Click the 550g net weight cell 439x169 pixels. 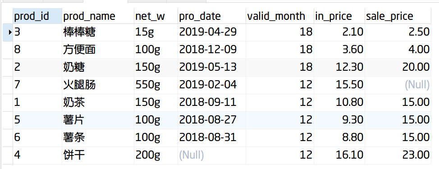(x=155, y=85)
